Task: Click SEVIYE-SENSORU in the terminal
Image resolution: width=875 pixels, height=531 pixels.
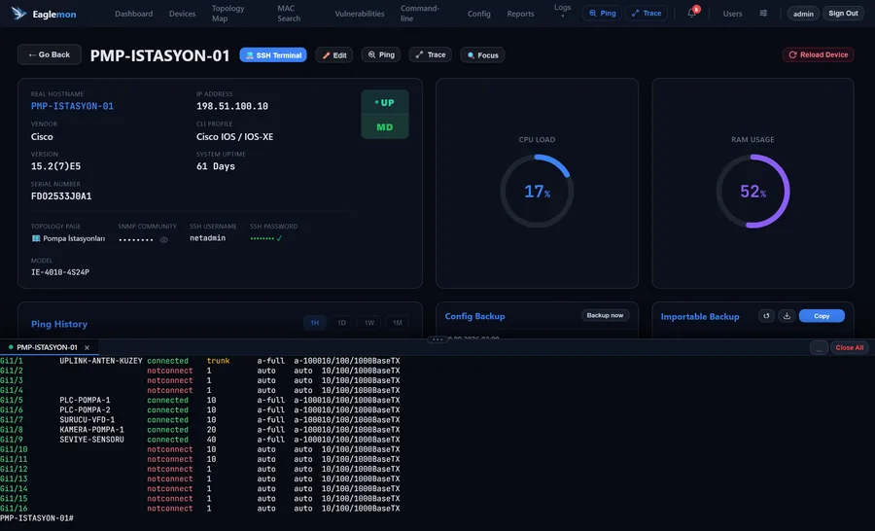Action: 91,440
